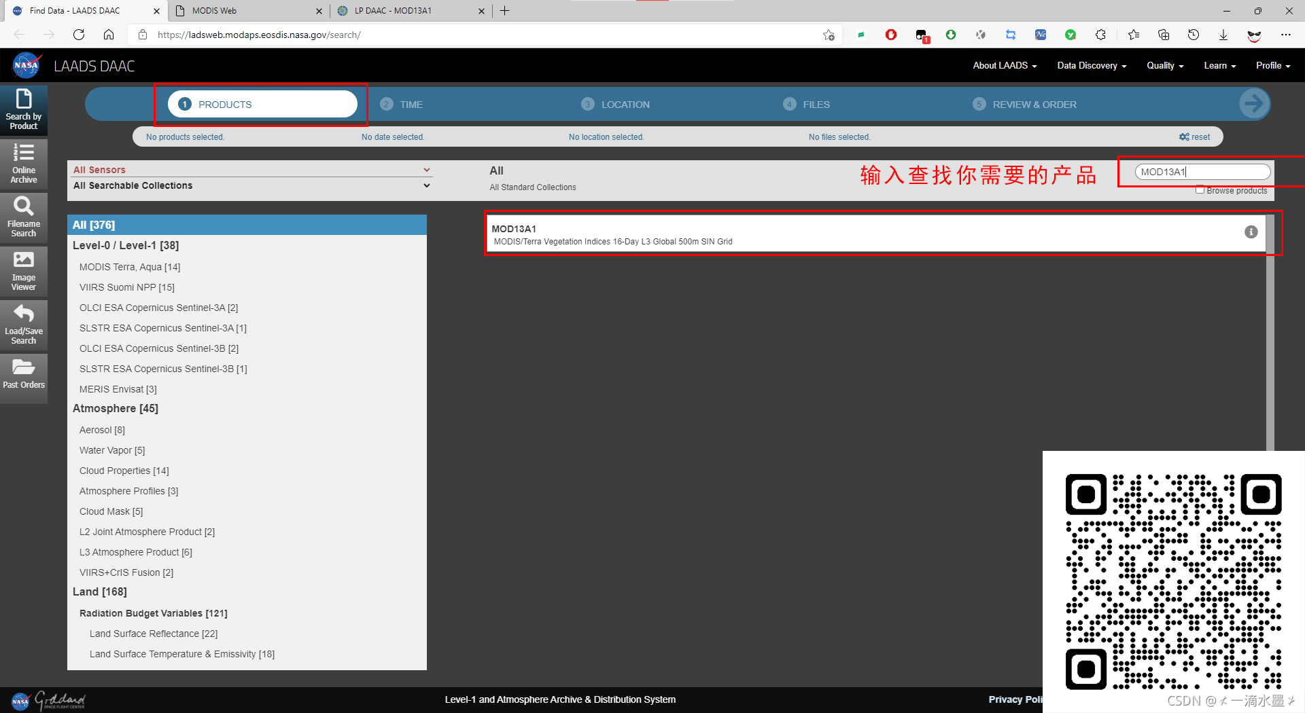Image resolution: width=1305 pixels, height=713 pixels.
Task: Open browser collections icon
Action: click(x=1164, y=35)
